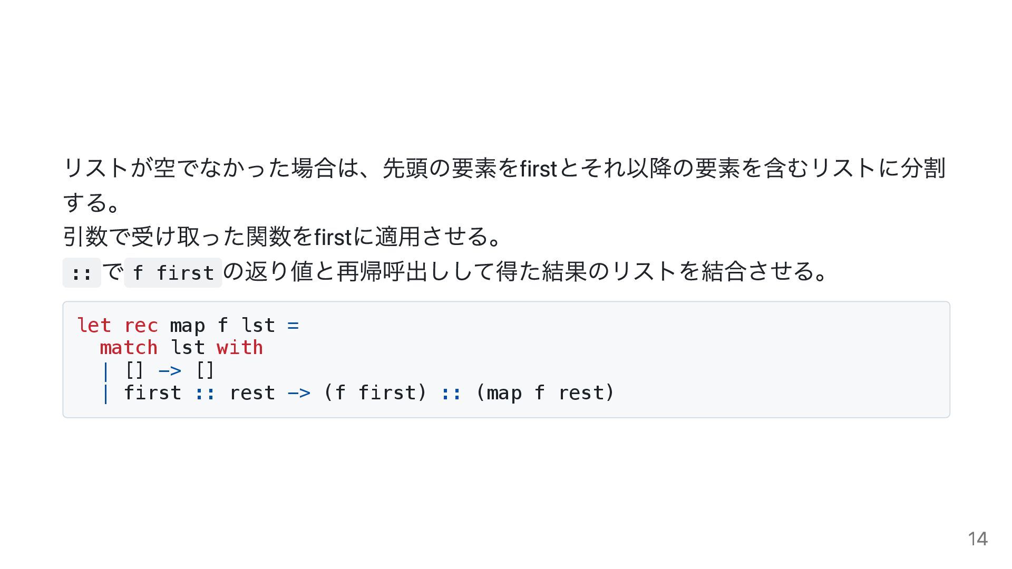Click '(map f rest)' recursive call
This screenshot has height=569, width=1012.
545,393
